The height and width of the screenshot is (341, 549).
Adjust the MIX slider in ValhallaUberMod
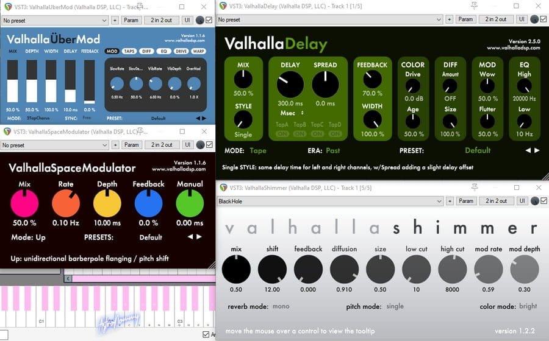click(x=13, y=81)
